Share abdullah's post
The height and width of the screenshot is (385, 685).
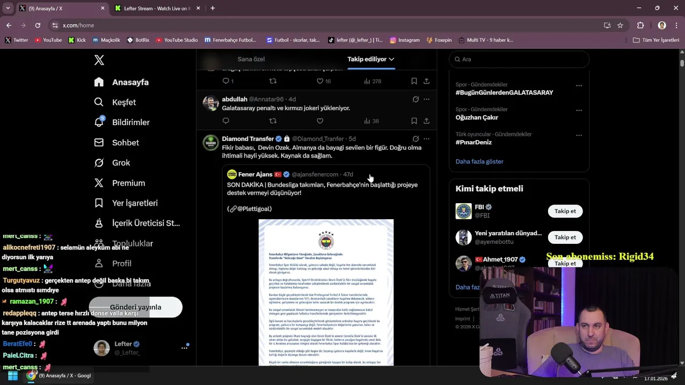[427, 121]
